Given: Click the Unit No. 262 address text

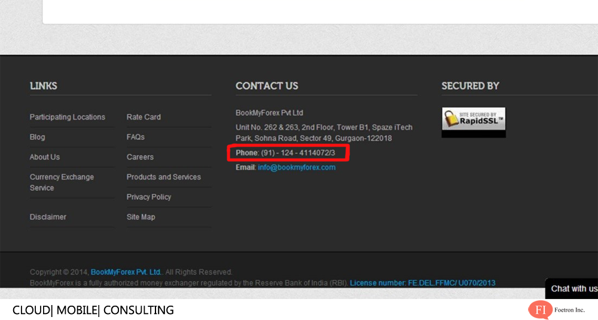Looking at the screenshot, I should [324, 133].
